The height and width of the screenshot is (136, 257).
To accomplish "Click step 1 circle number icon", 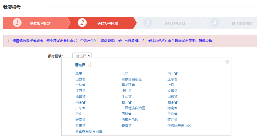I will click(x=17, y=23).
